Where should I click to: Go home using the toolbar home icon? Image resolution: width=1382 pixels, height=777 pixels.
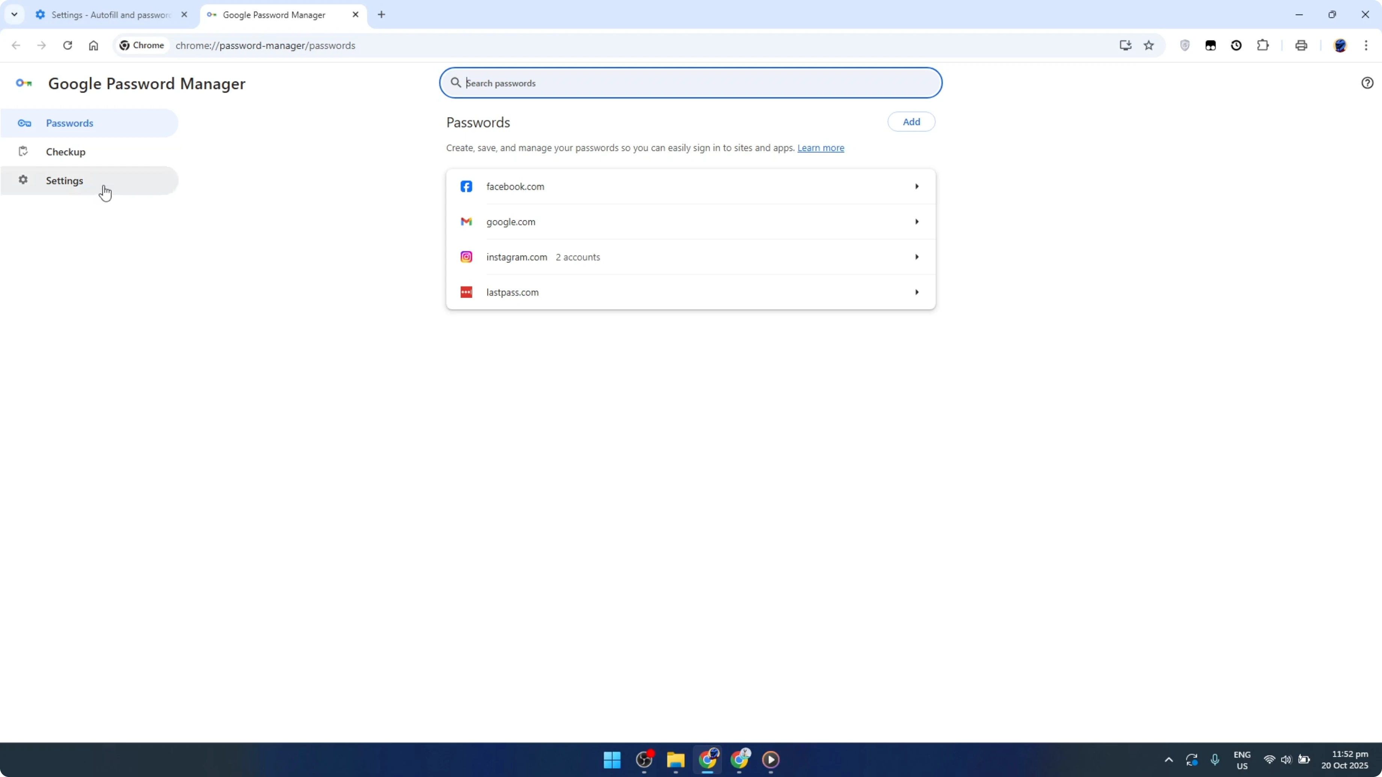point(94,45)
